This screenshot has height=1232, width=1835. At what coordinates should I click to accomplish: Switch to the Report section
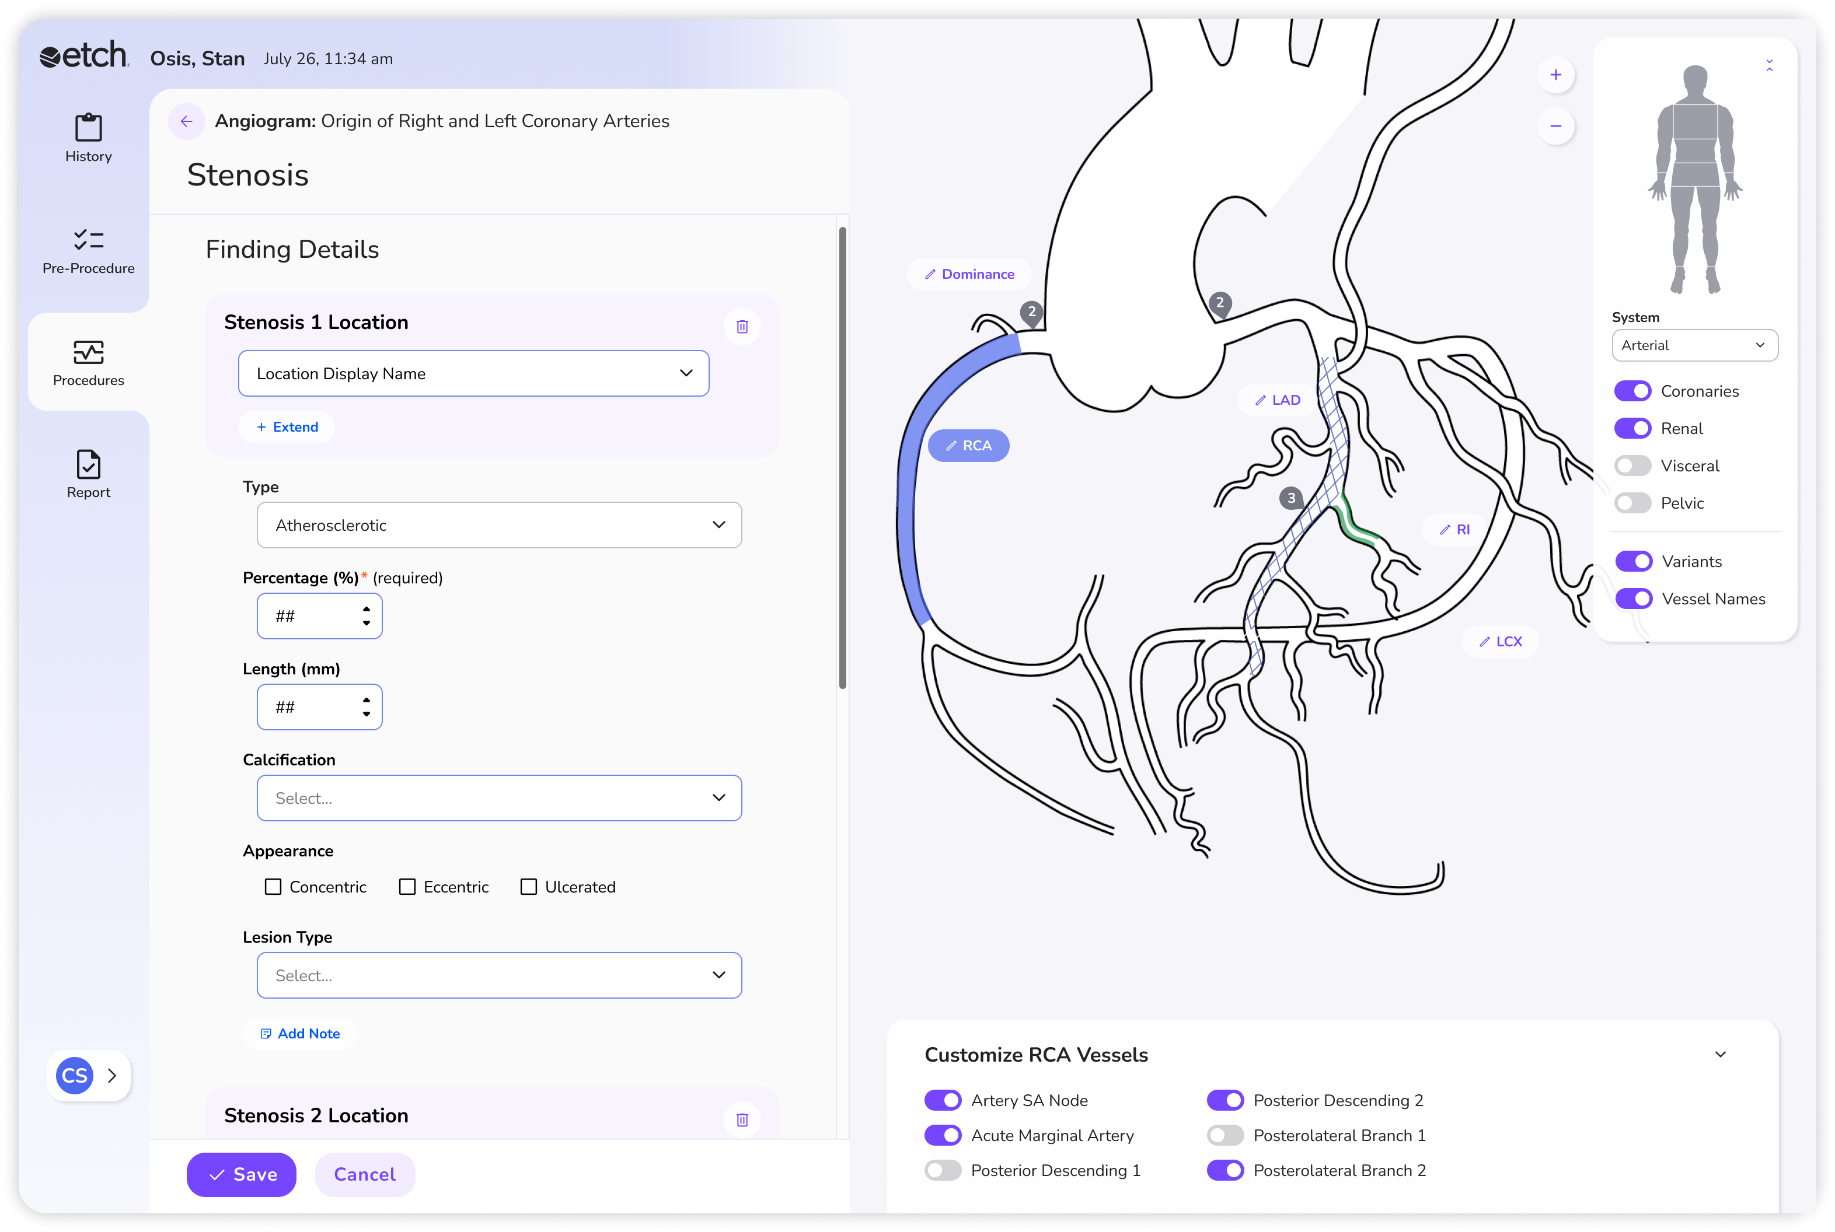pyautogui.click(x=88, y=474)
